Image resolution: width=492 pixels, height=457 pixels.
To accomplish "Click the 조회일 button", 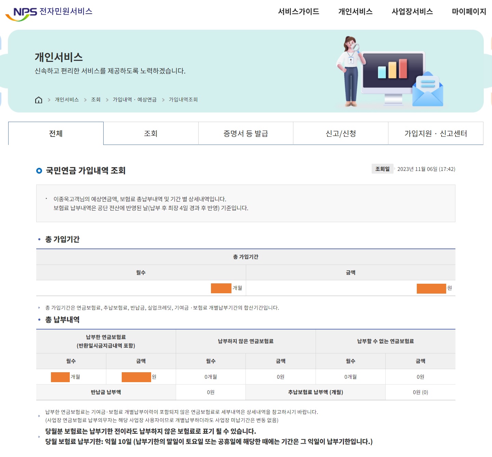I will tap(382, 169).
